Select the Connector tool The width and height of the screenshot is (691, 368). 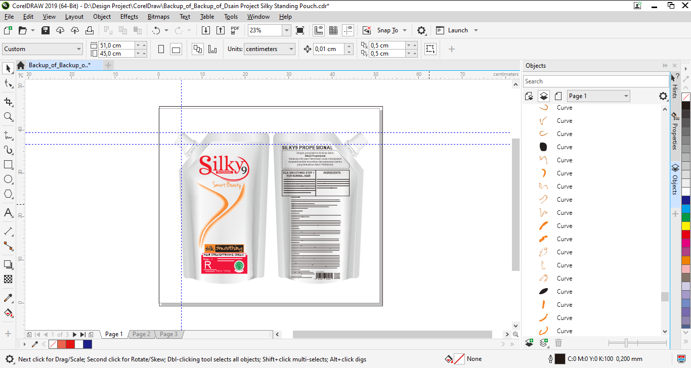(8, 246)
